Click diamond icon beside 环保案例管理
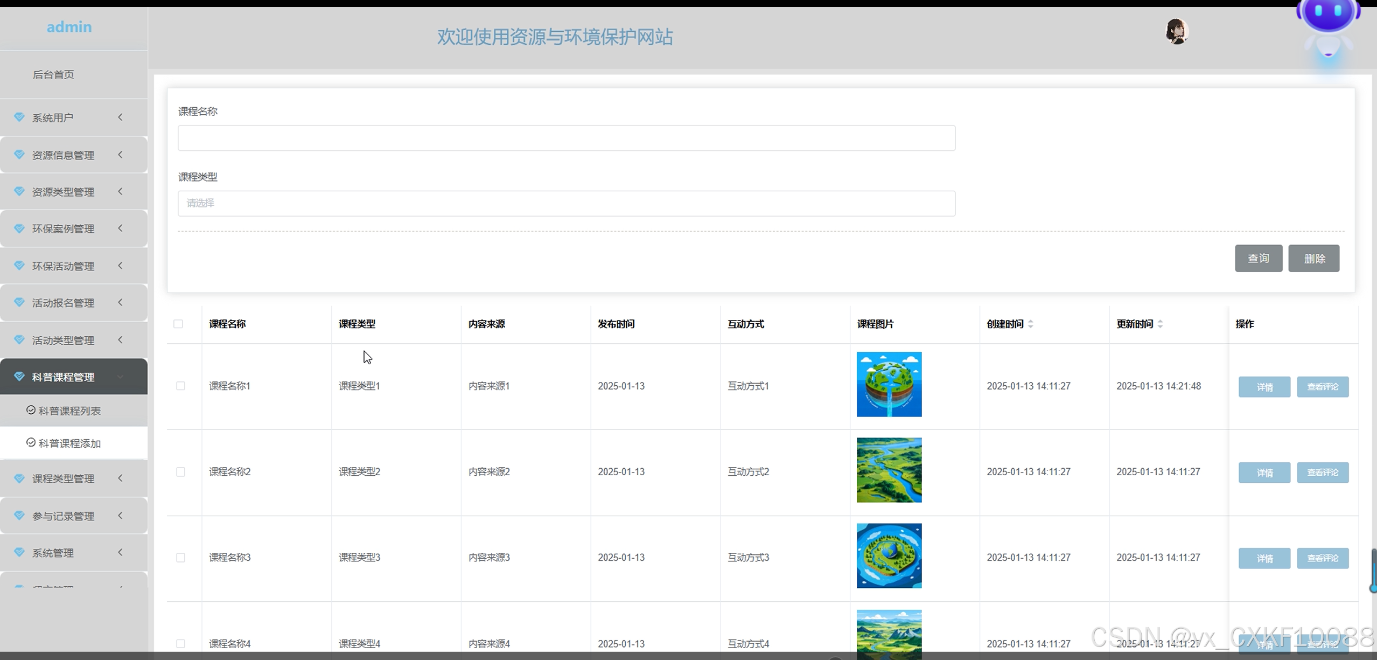The image size is (1377, 660). (19, 228)
